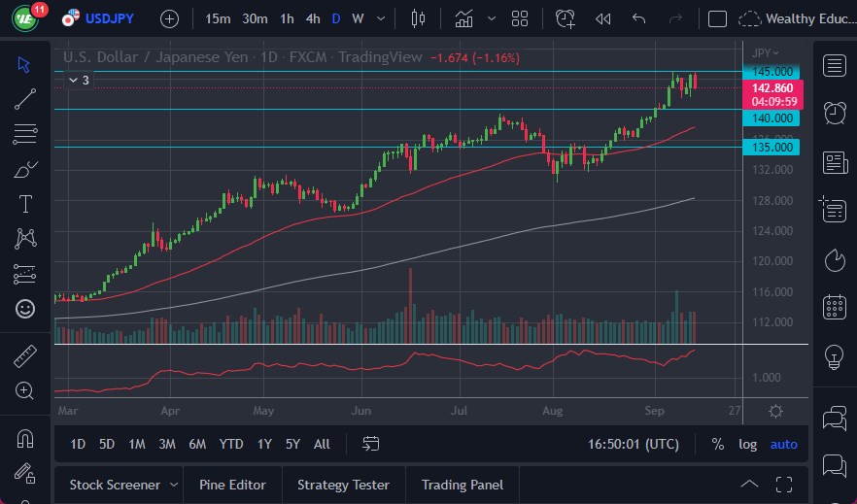Open the alerts clock icon
Image resolution: width=857 pixels, height=504 pixels.
(834, 113)
